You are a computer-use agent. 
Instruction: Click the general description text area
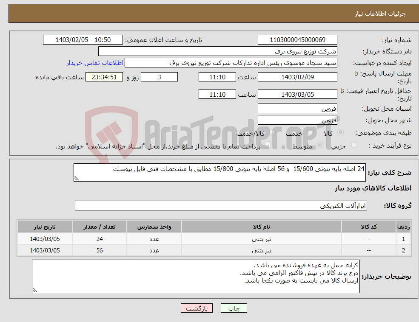[219, 173]
